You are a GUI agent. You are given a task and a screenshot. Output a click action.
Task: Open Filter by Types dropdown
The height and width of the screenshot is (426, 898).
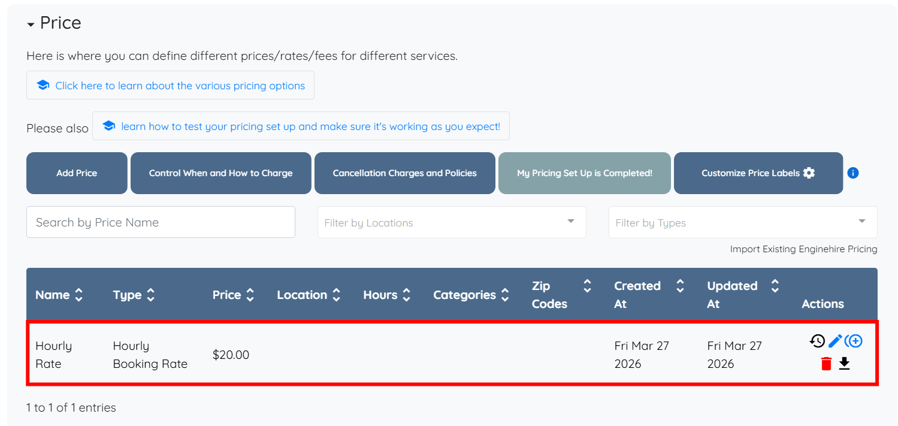[861, 222]
